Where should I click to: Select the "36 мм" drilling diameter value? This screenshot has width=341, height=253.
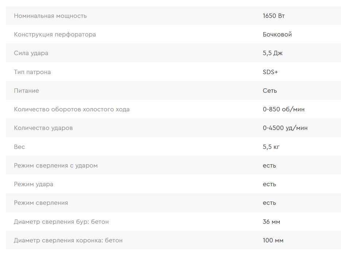tap(271, 222)
